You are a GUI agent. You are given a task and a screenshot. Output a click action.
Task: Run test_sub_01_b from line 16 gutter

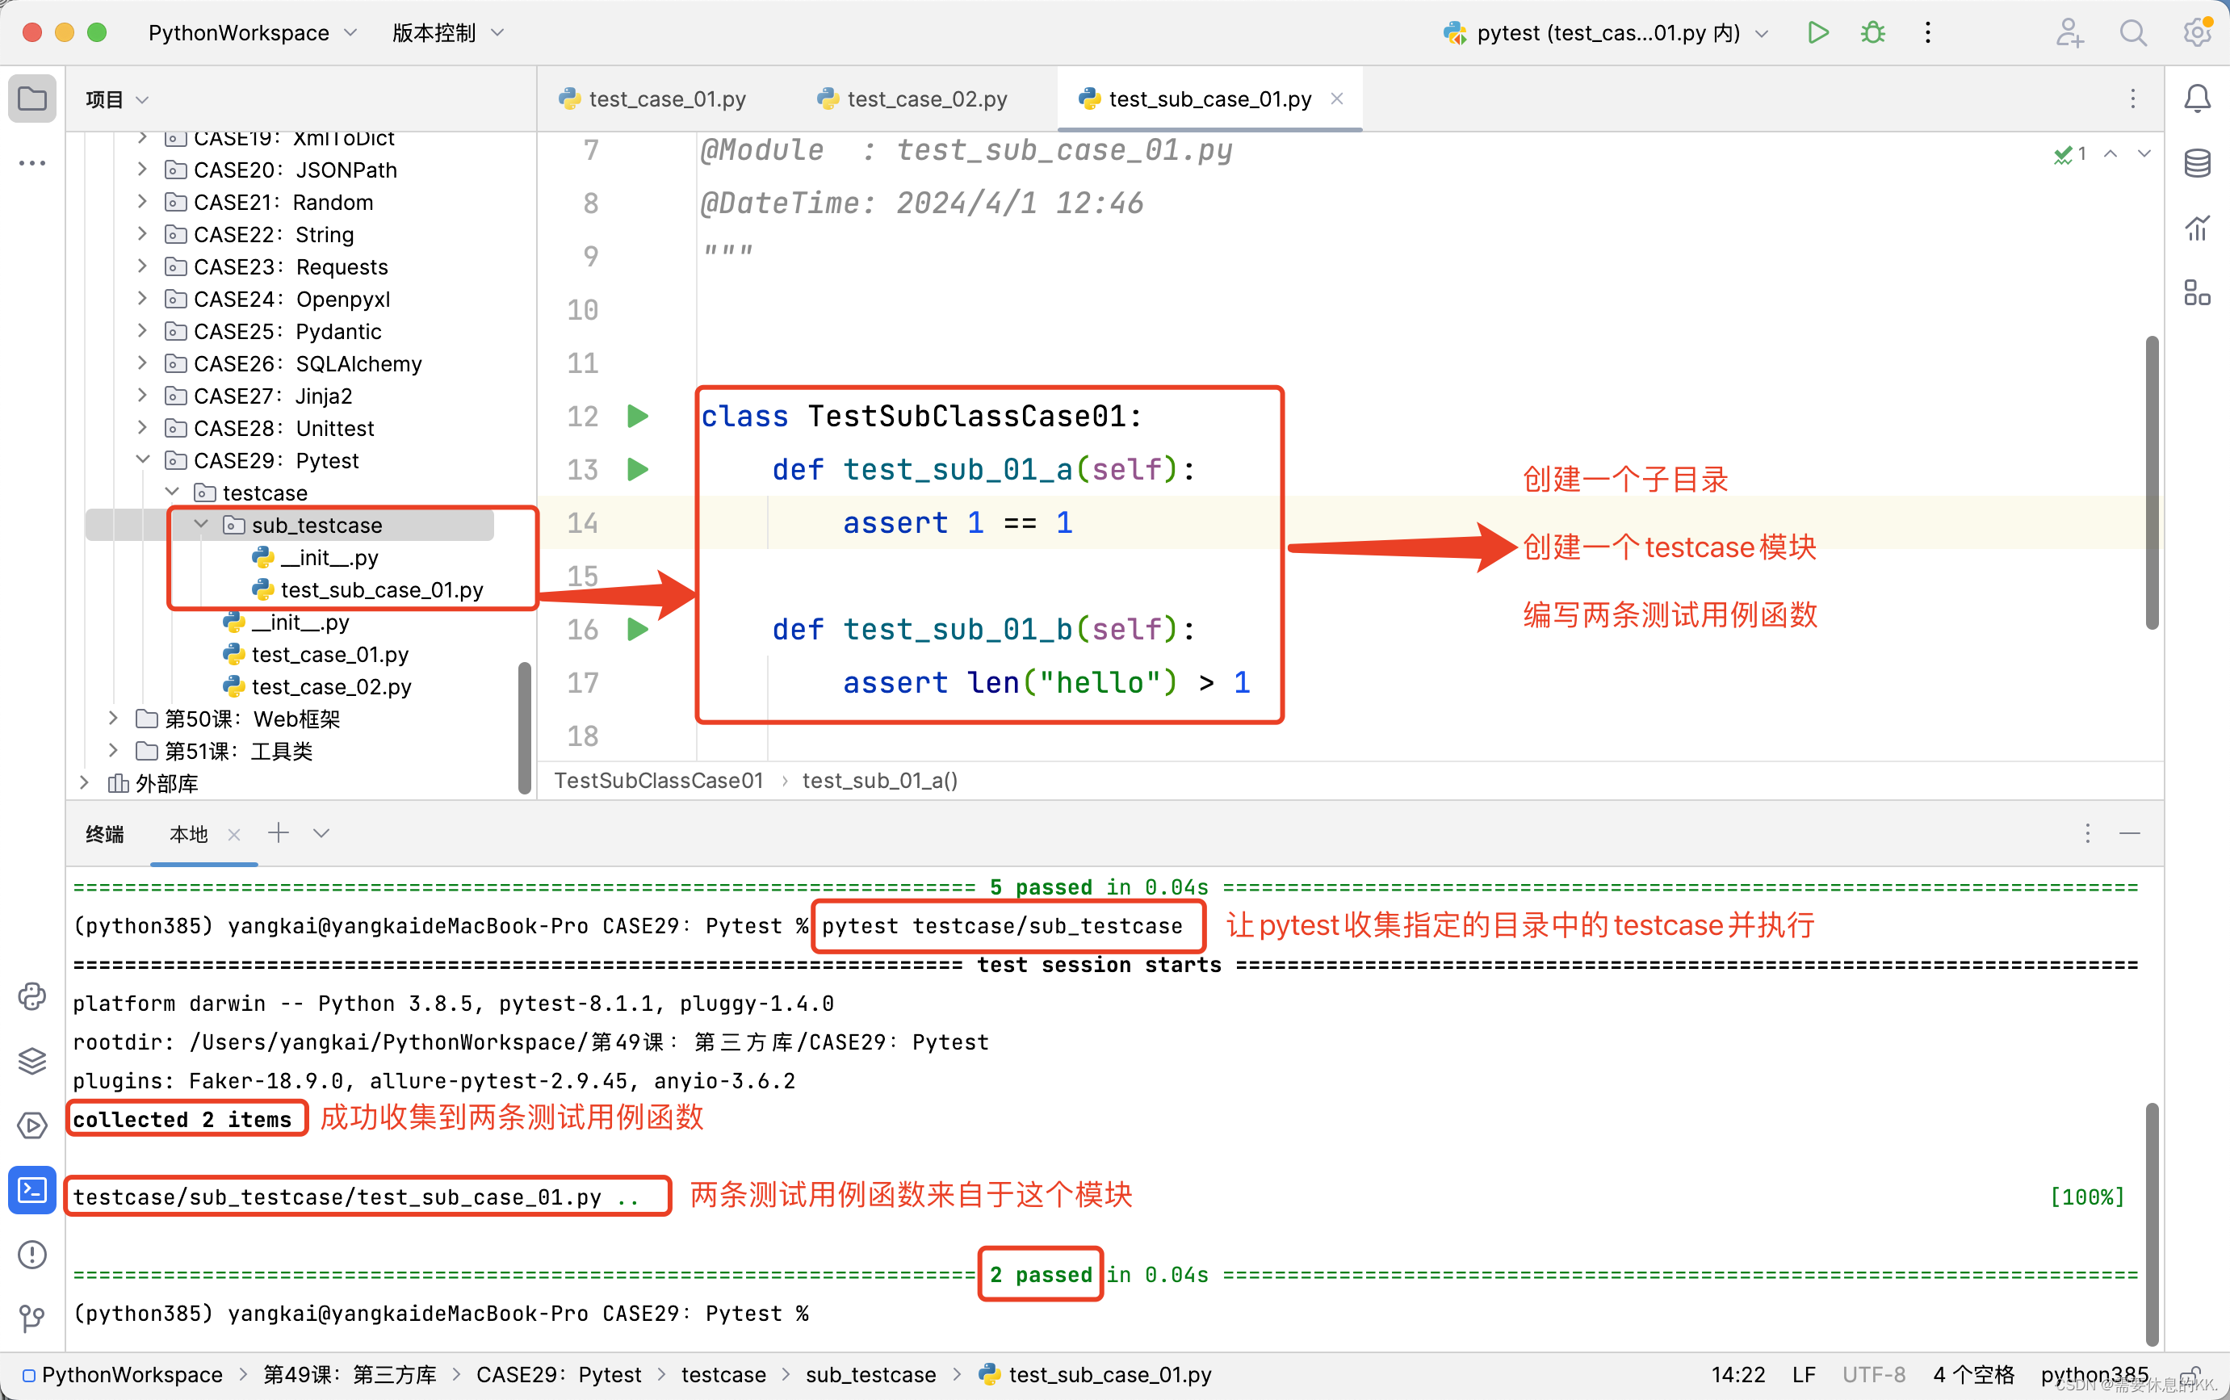click(x=638, y=630)
